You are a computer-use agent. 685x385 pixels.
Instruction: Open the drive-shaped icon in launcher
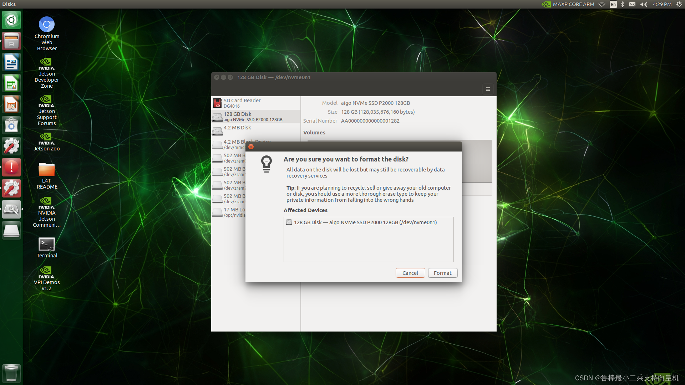pos(11,230)
